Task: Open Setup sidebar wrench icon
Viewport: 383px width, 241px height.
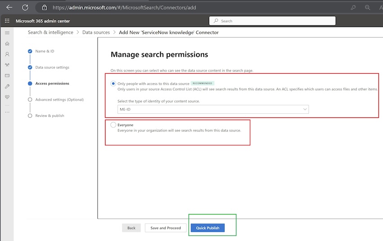Action: pos(7,86)
